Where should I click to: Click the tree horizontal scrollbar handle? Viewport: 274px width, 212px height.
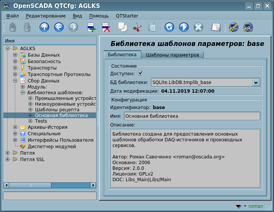[x=30, y=185]
